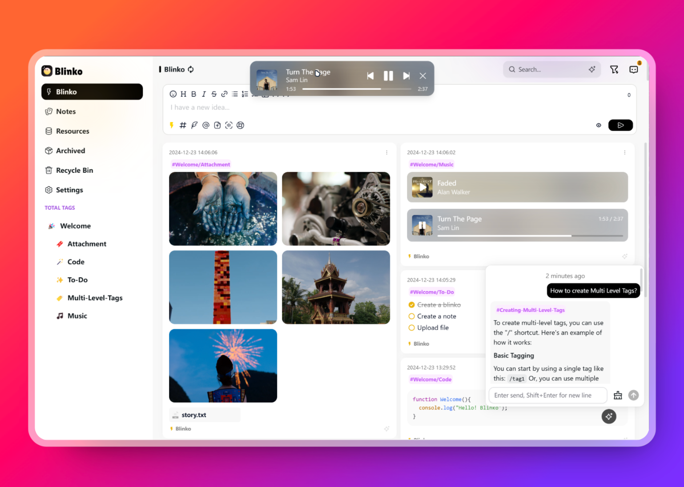Check the 'Create a note' to-do item
Image resolution: width=684 pixels, height=487 pixels.
point(411,316)
